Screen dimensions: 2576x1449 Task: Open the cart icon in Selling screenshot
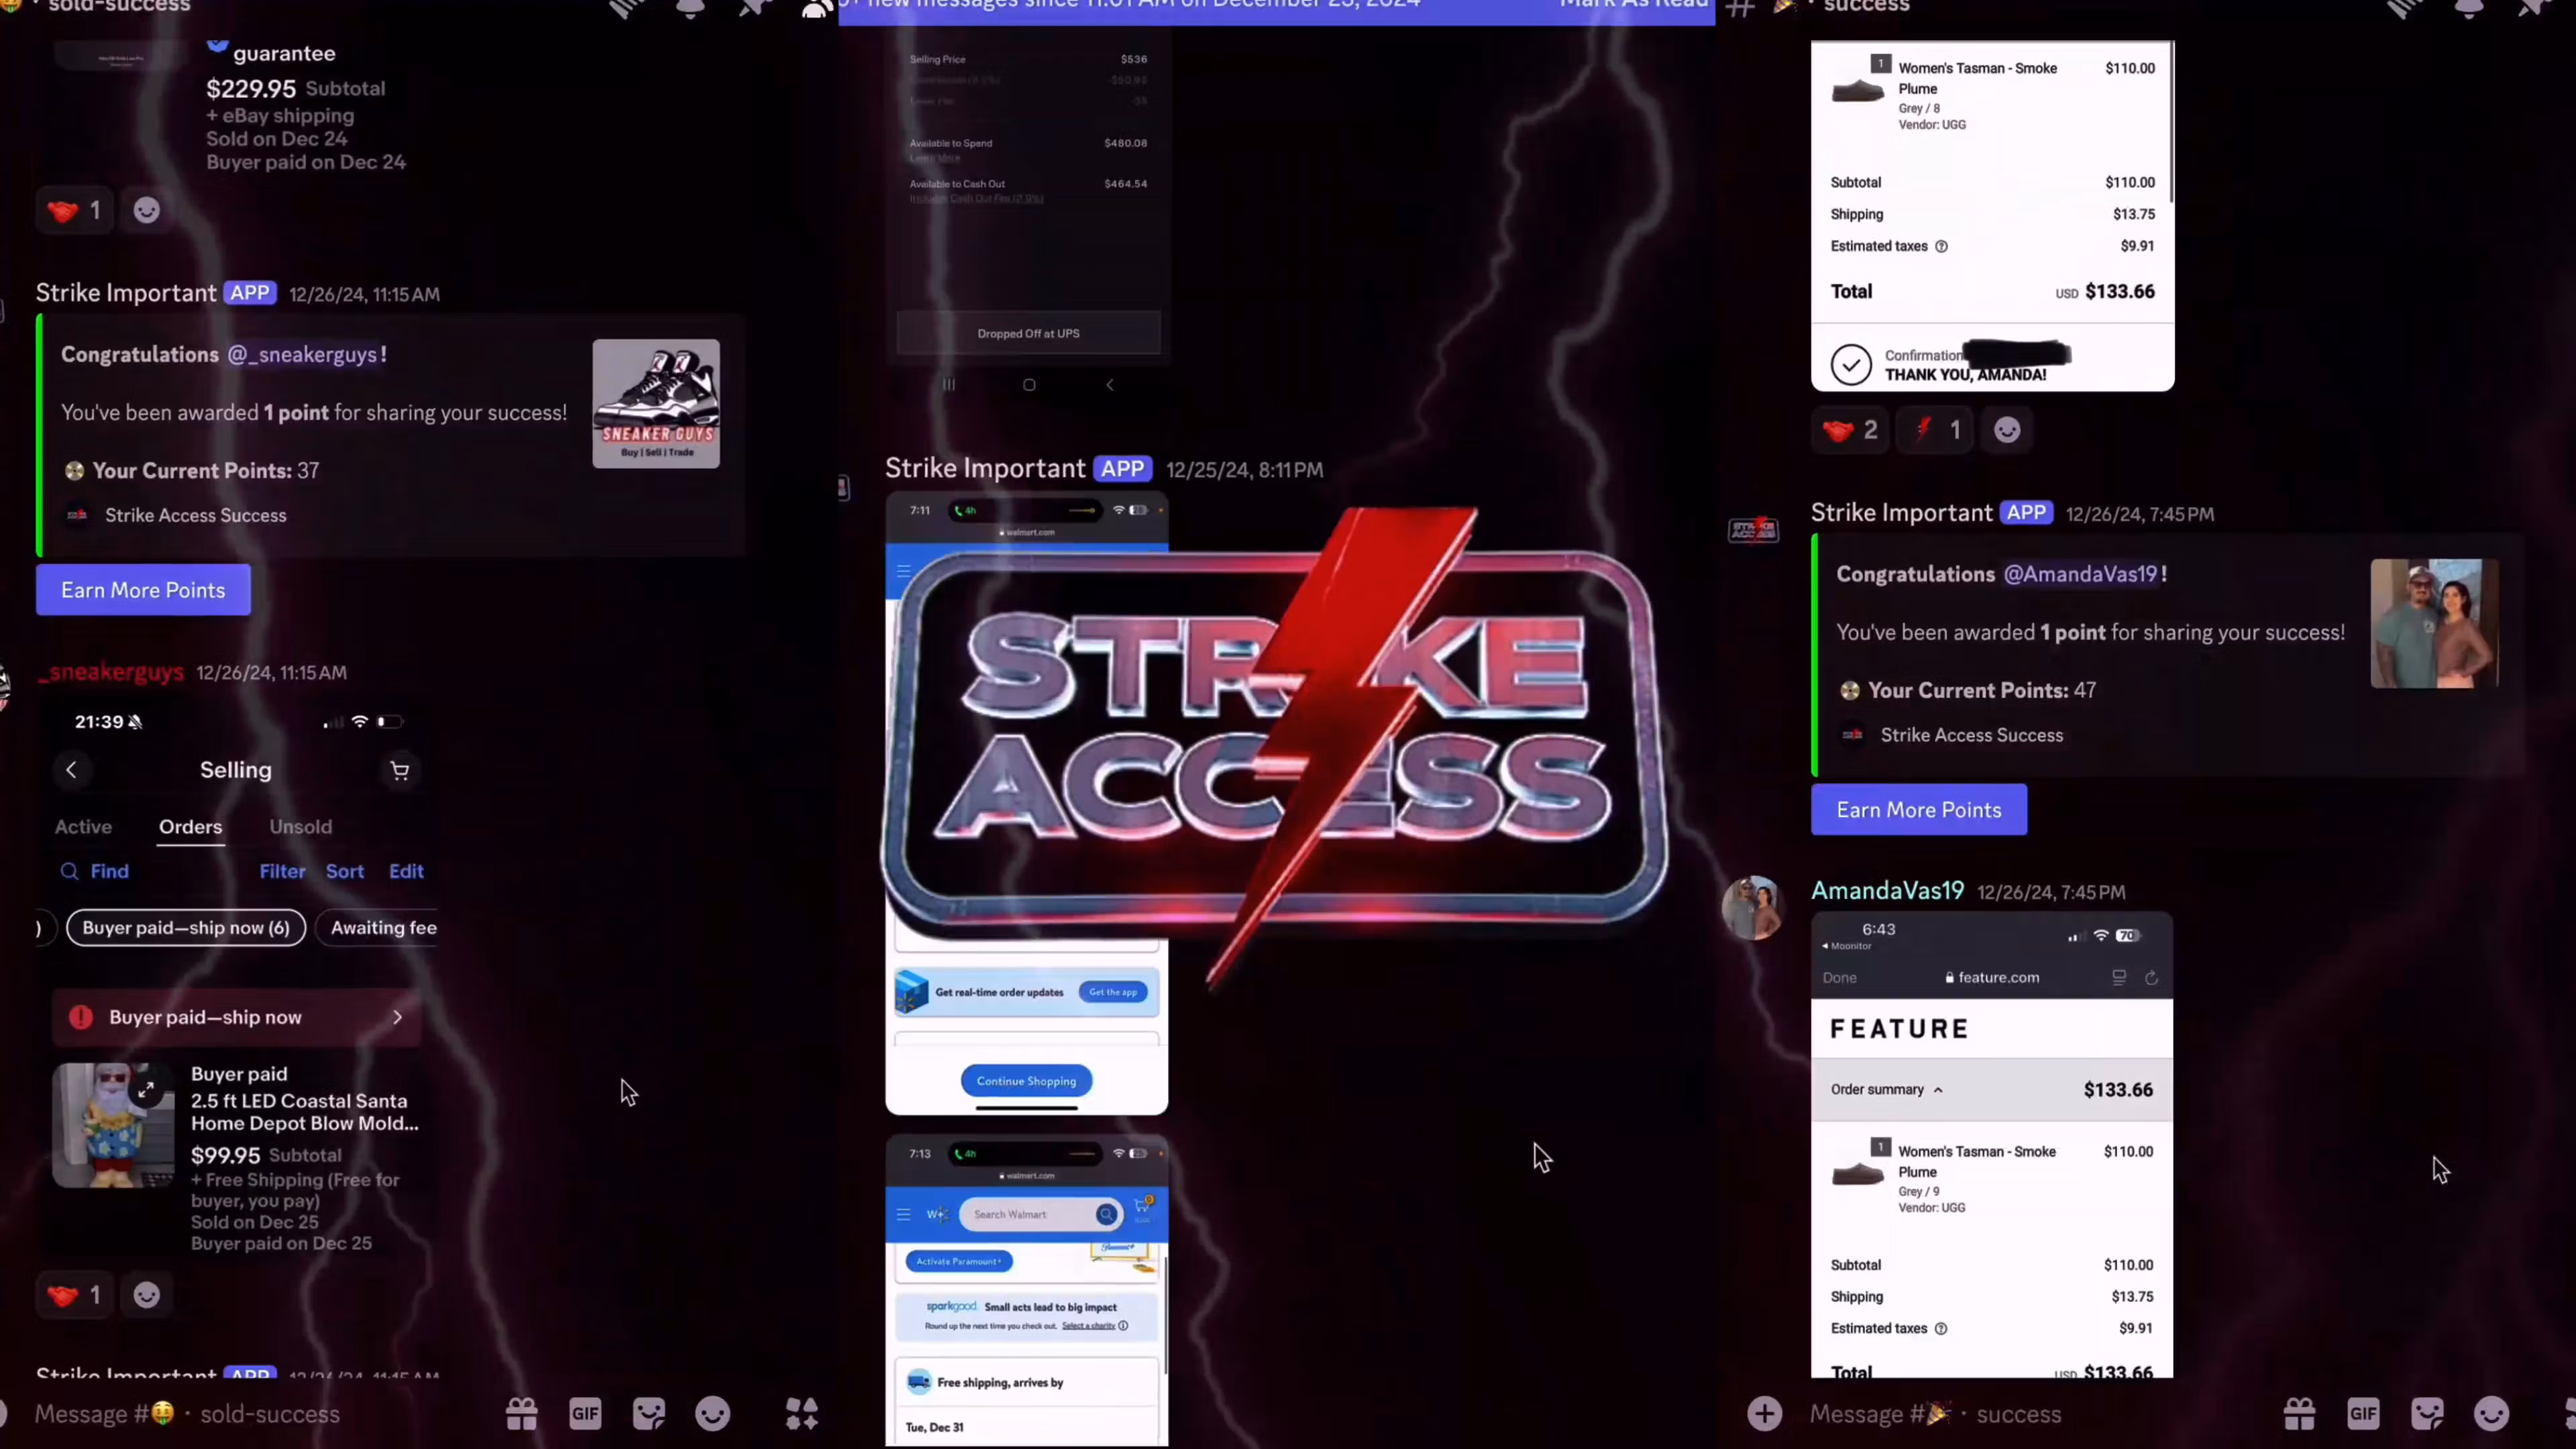tap(399, 770)
